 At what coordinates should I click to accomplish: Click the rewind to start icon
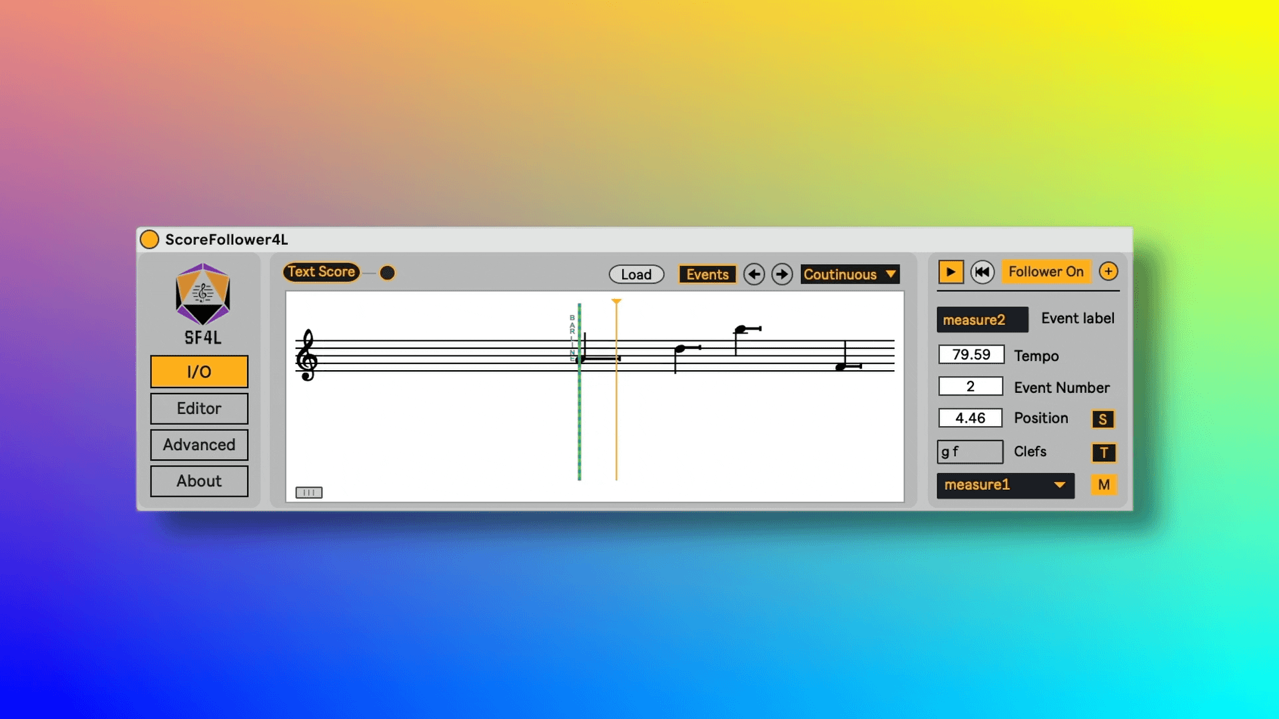pyautogui.click(x=982, y=272)
